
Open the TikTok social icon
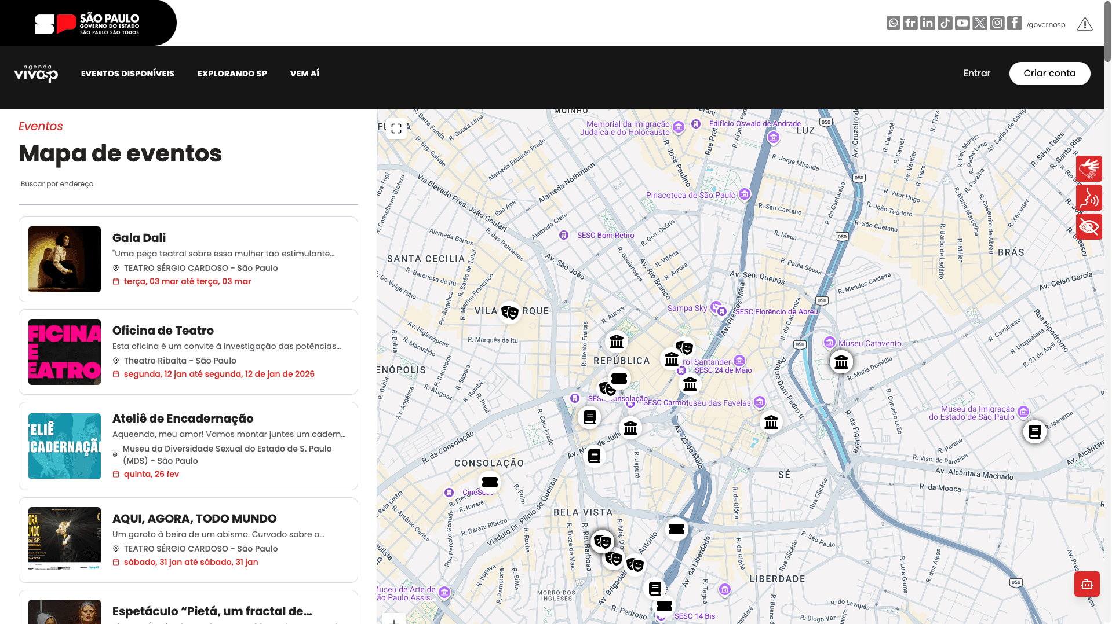945,23
